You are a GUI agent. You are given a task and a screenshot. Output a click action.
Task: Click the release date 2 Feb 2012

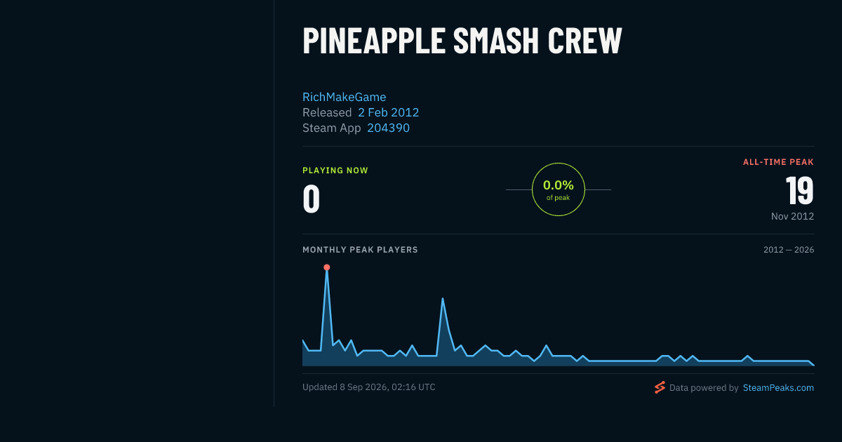click(x=389, y=112)
